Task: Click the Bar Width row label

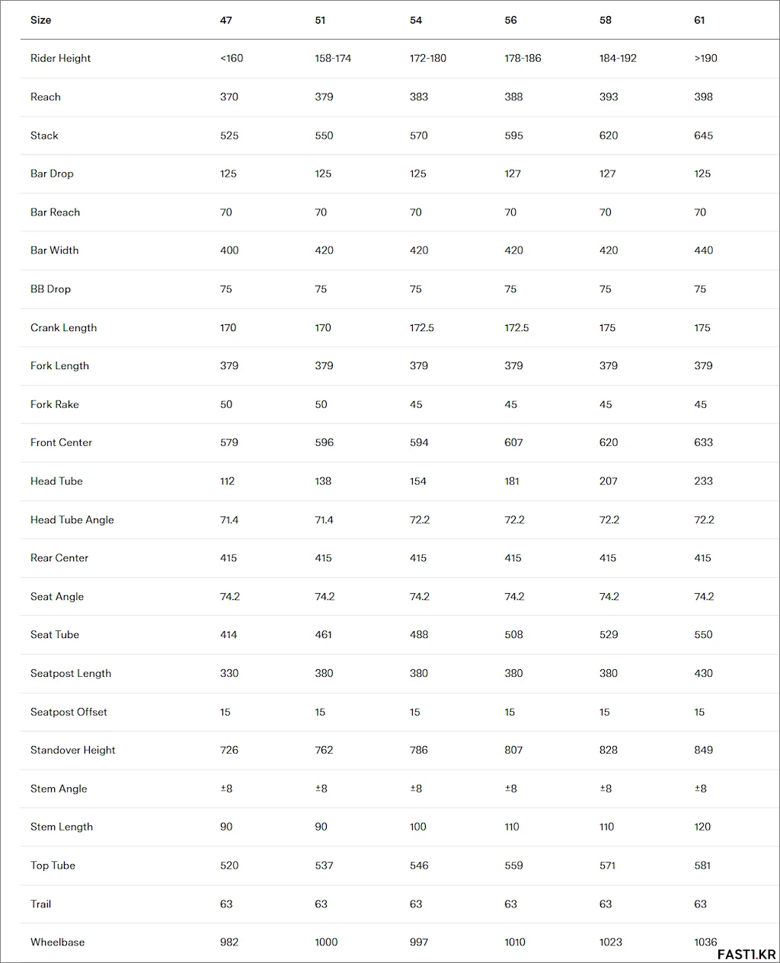Action: tap(54, 250)
